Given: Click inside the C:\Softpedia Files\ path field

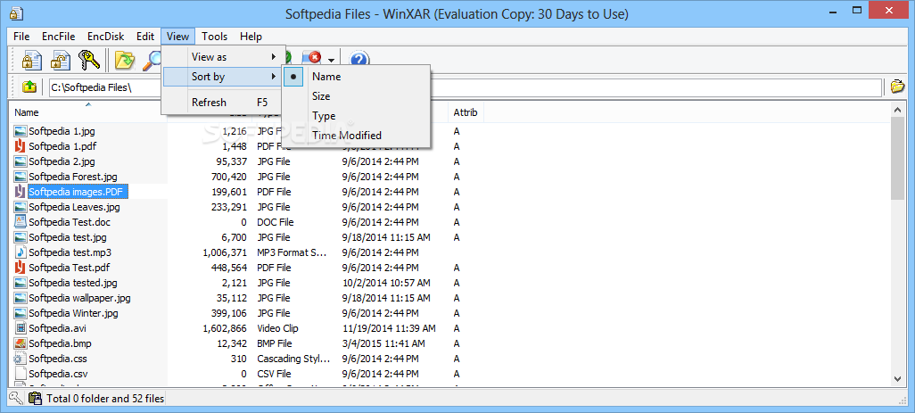Looking at the screenshot, I should [x=466, y=87].
